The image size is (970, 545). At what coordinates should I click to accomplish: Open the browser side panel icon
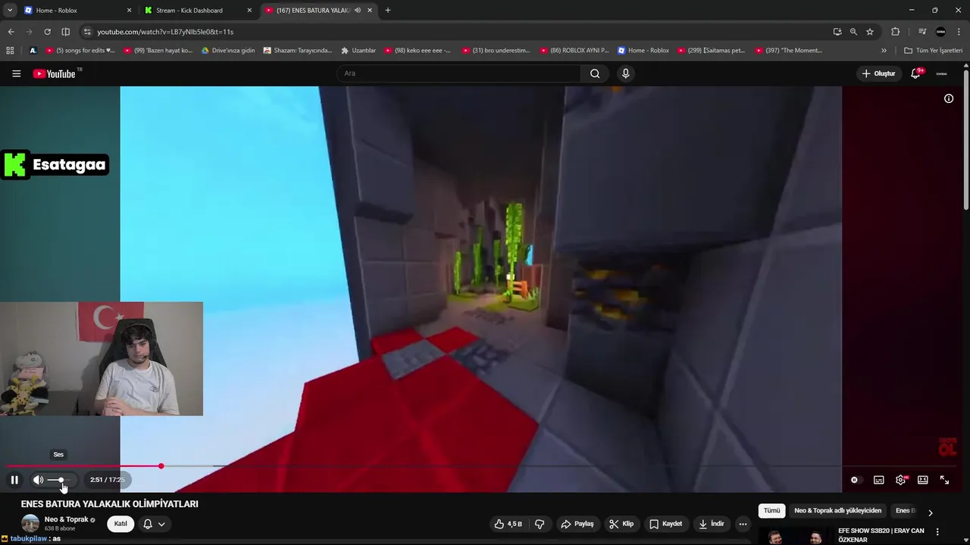pos(65,32)
